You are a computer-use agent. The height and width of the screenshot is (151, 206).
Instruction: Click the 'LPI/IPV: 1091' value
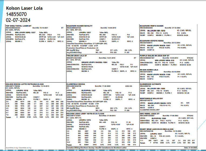click(x=156, y=134)
